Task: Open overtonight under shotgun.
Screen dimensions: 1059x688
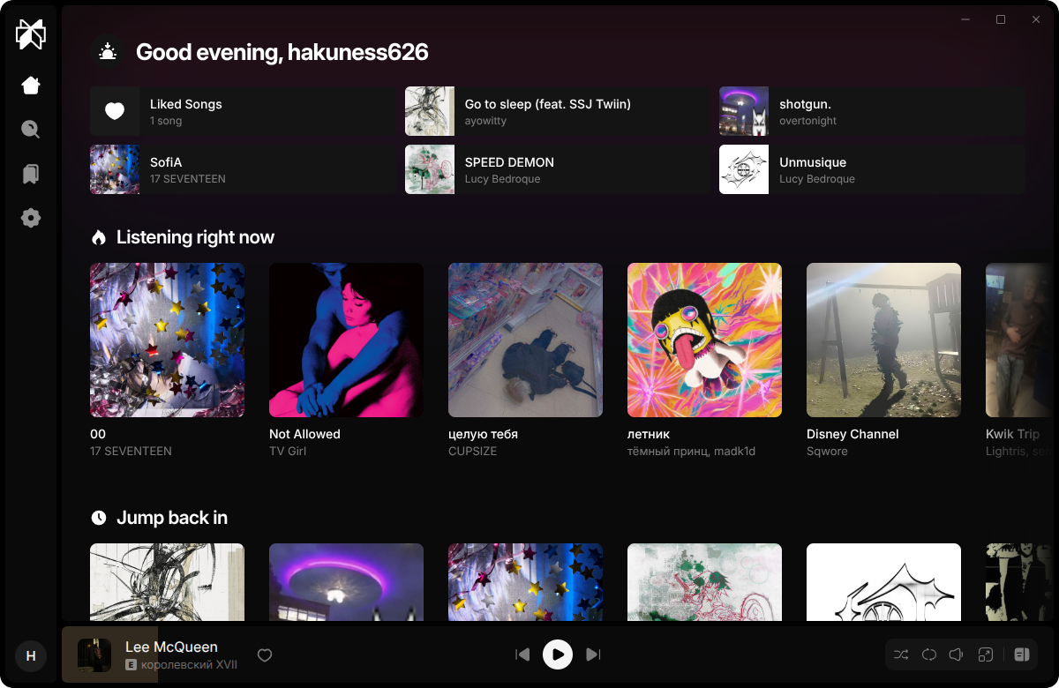Action: [x=807, y=121]
